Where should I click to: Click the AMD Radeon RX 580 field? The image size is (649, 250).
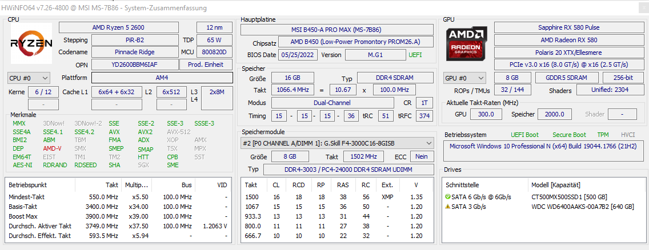tap(568, 40)
